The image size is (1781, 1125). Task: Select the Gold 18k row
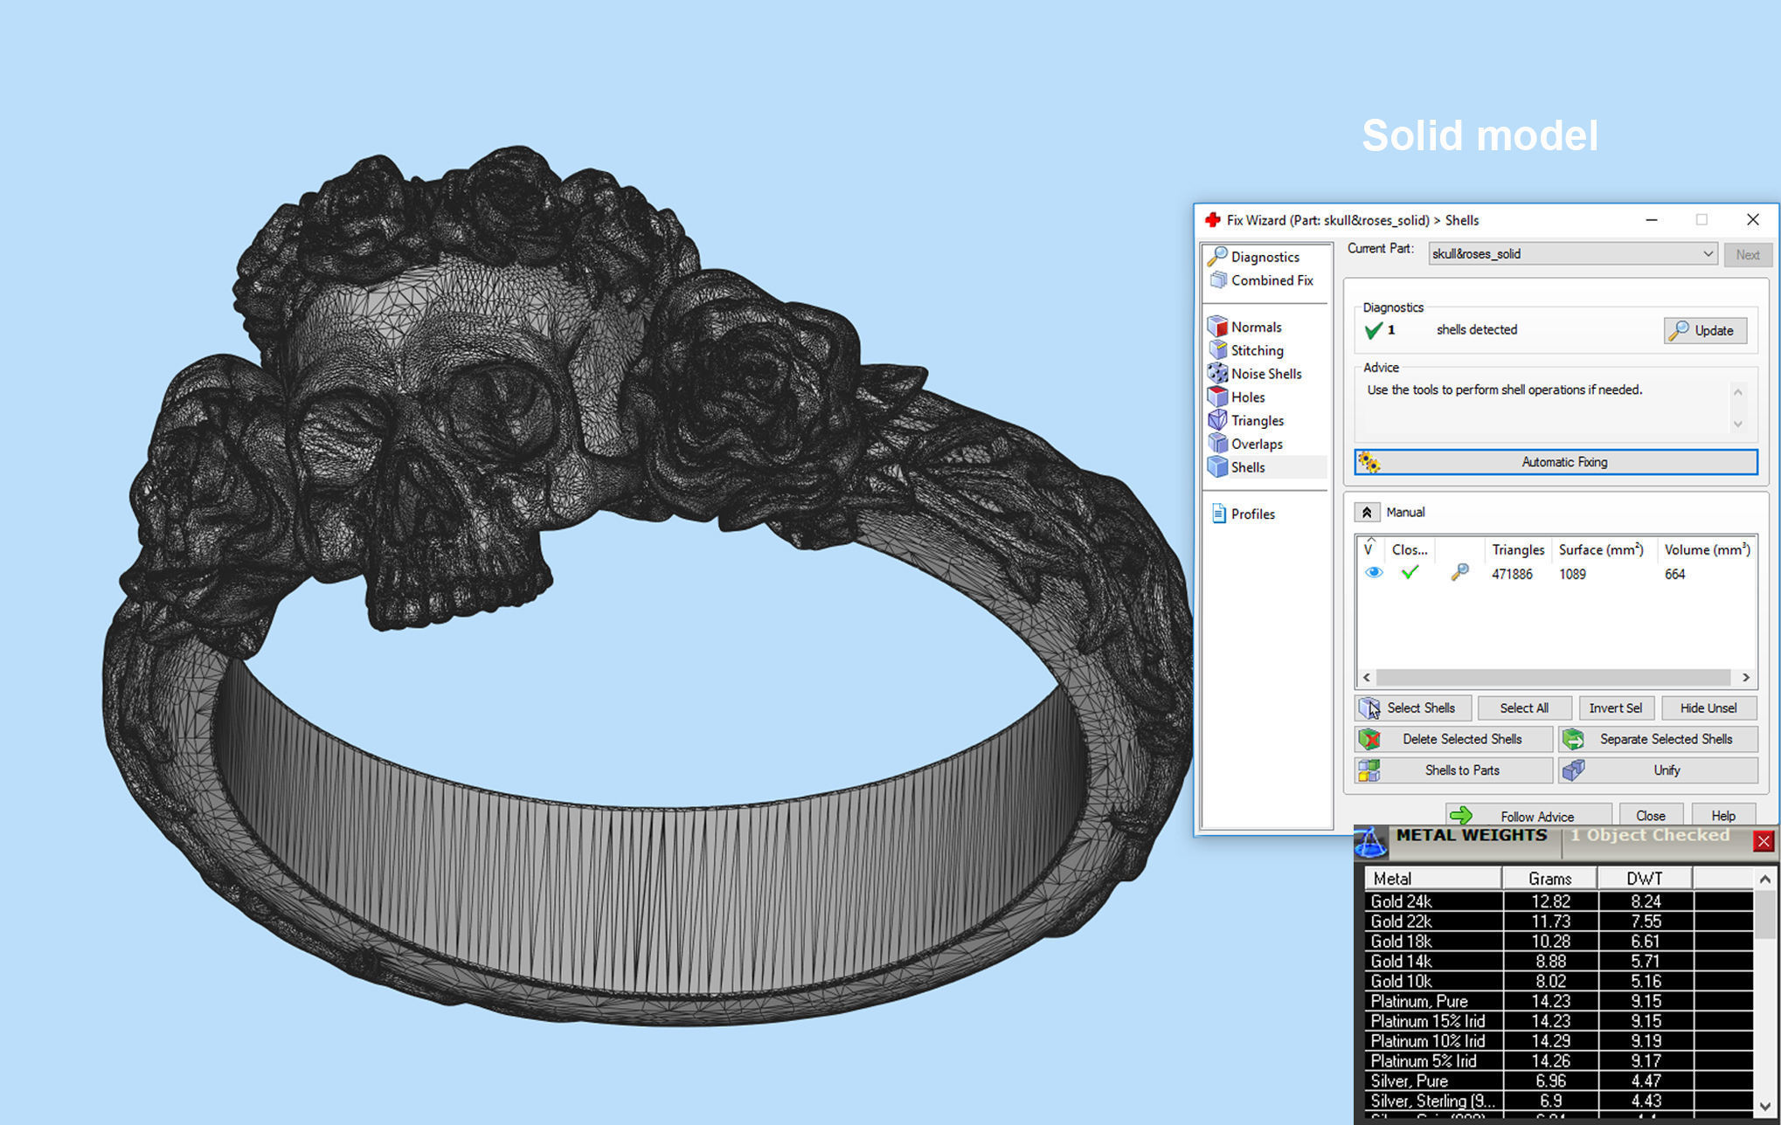click(1559, 942)
